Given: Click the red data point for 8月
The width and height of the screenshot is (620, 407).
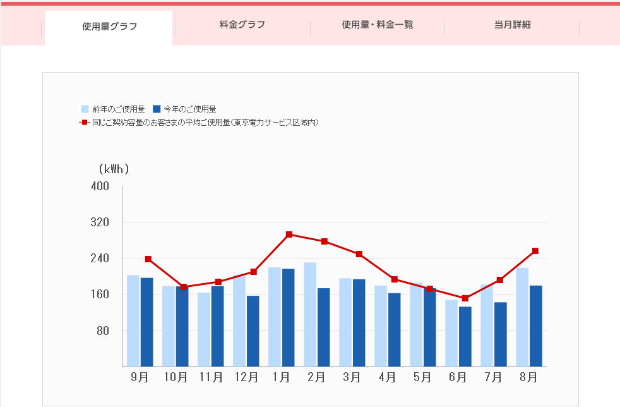Looking at the screenshot, I should pyautogui.click(x=535, y=251).
